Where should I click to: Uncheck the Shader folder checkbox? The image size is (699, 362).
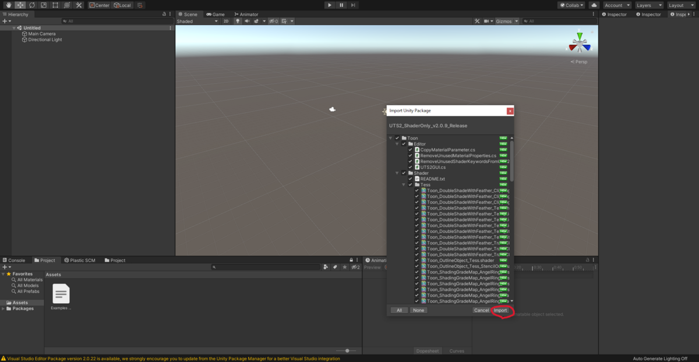click(x=404, y=173)
